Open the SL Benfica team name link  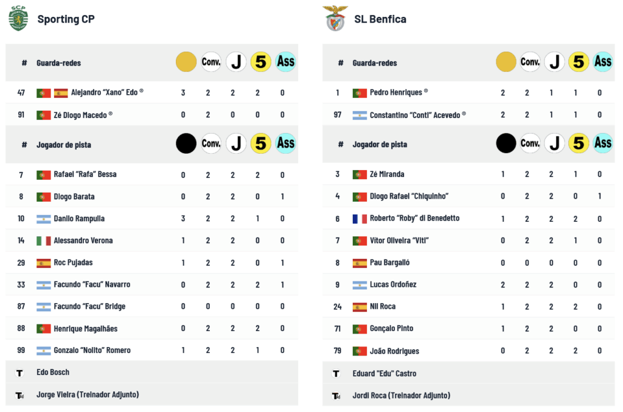point(380,19)
